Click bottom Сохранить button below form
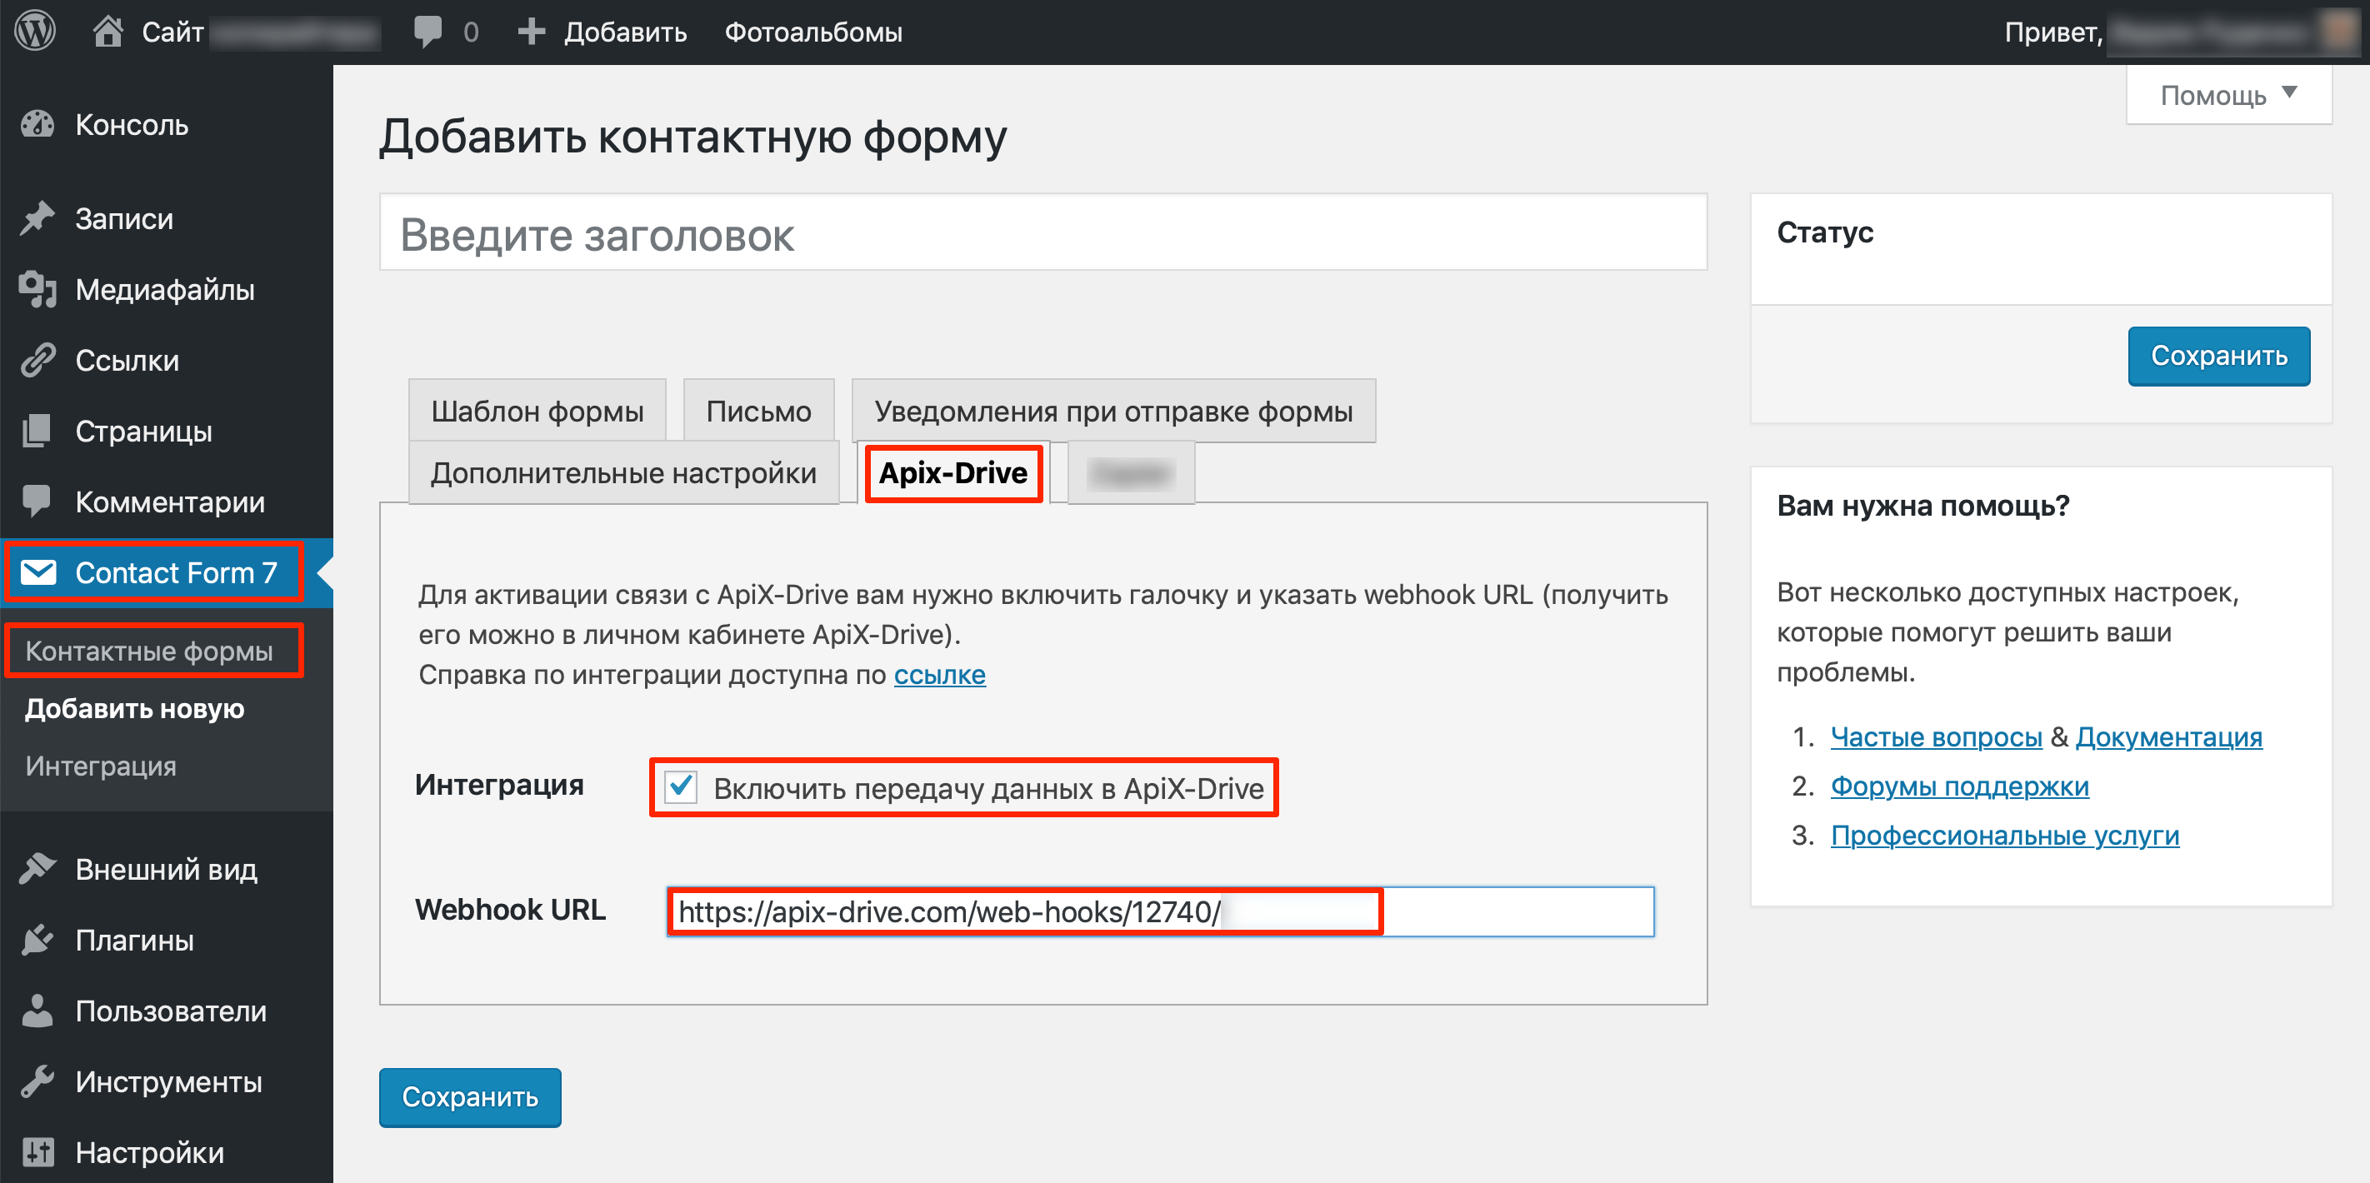The height and width of the screenshot is (1183, 2370). 470,1096
